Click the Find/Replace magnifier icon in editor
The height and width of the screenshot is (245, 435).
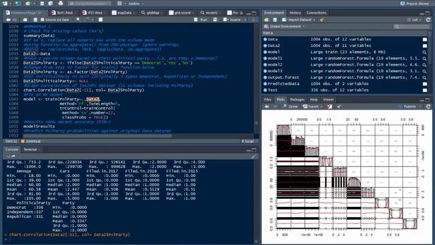[x=78, y=20]
